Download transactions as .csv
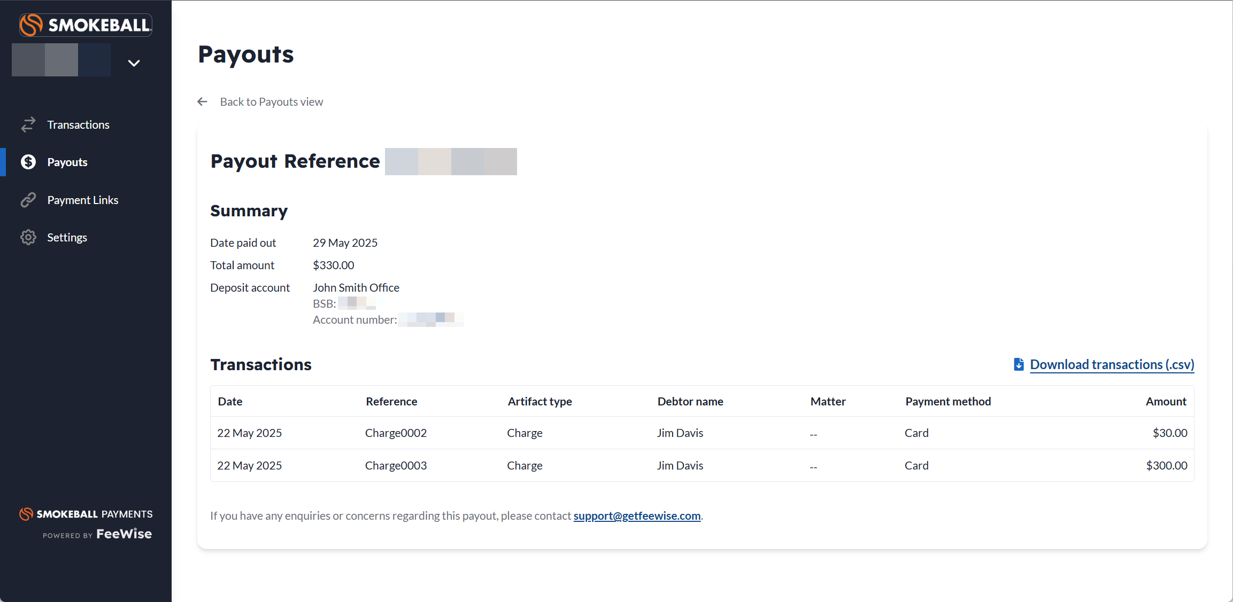The image size is (1233, 602). [x=1112, y=364]
